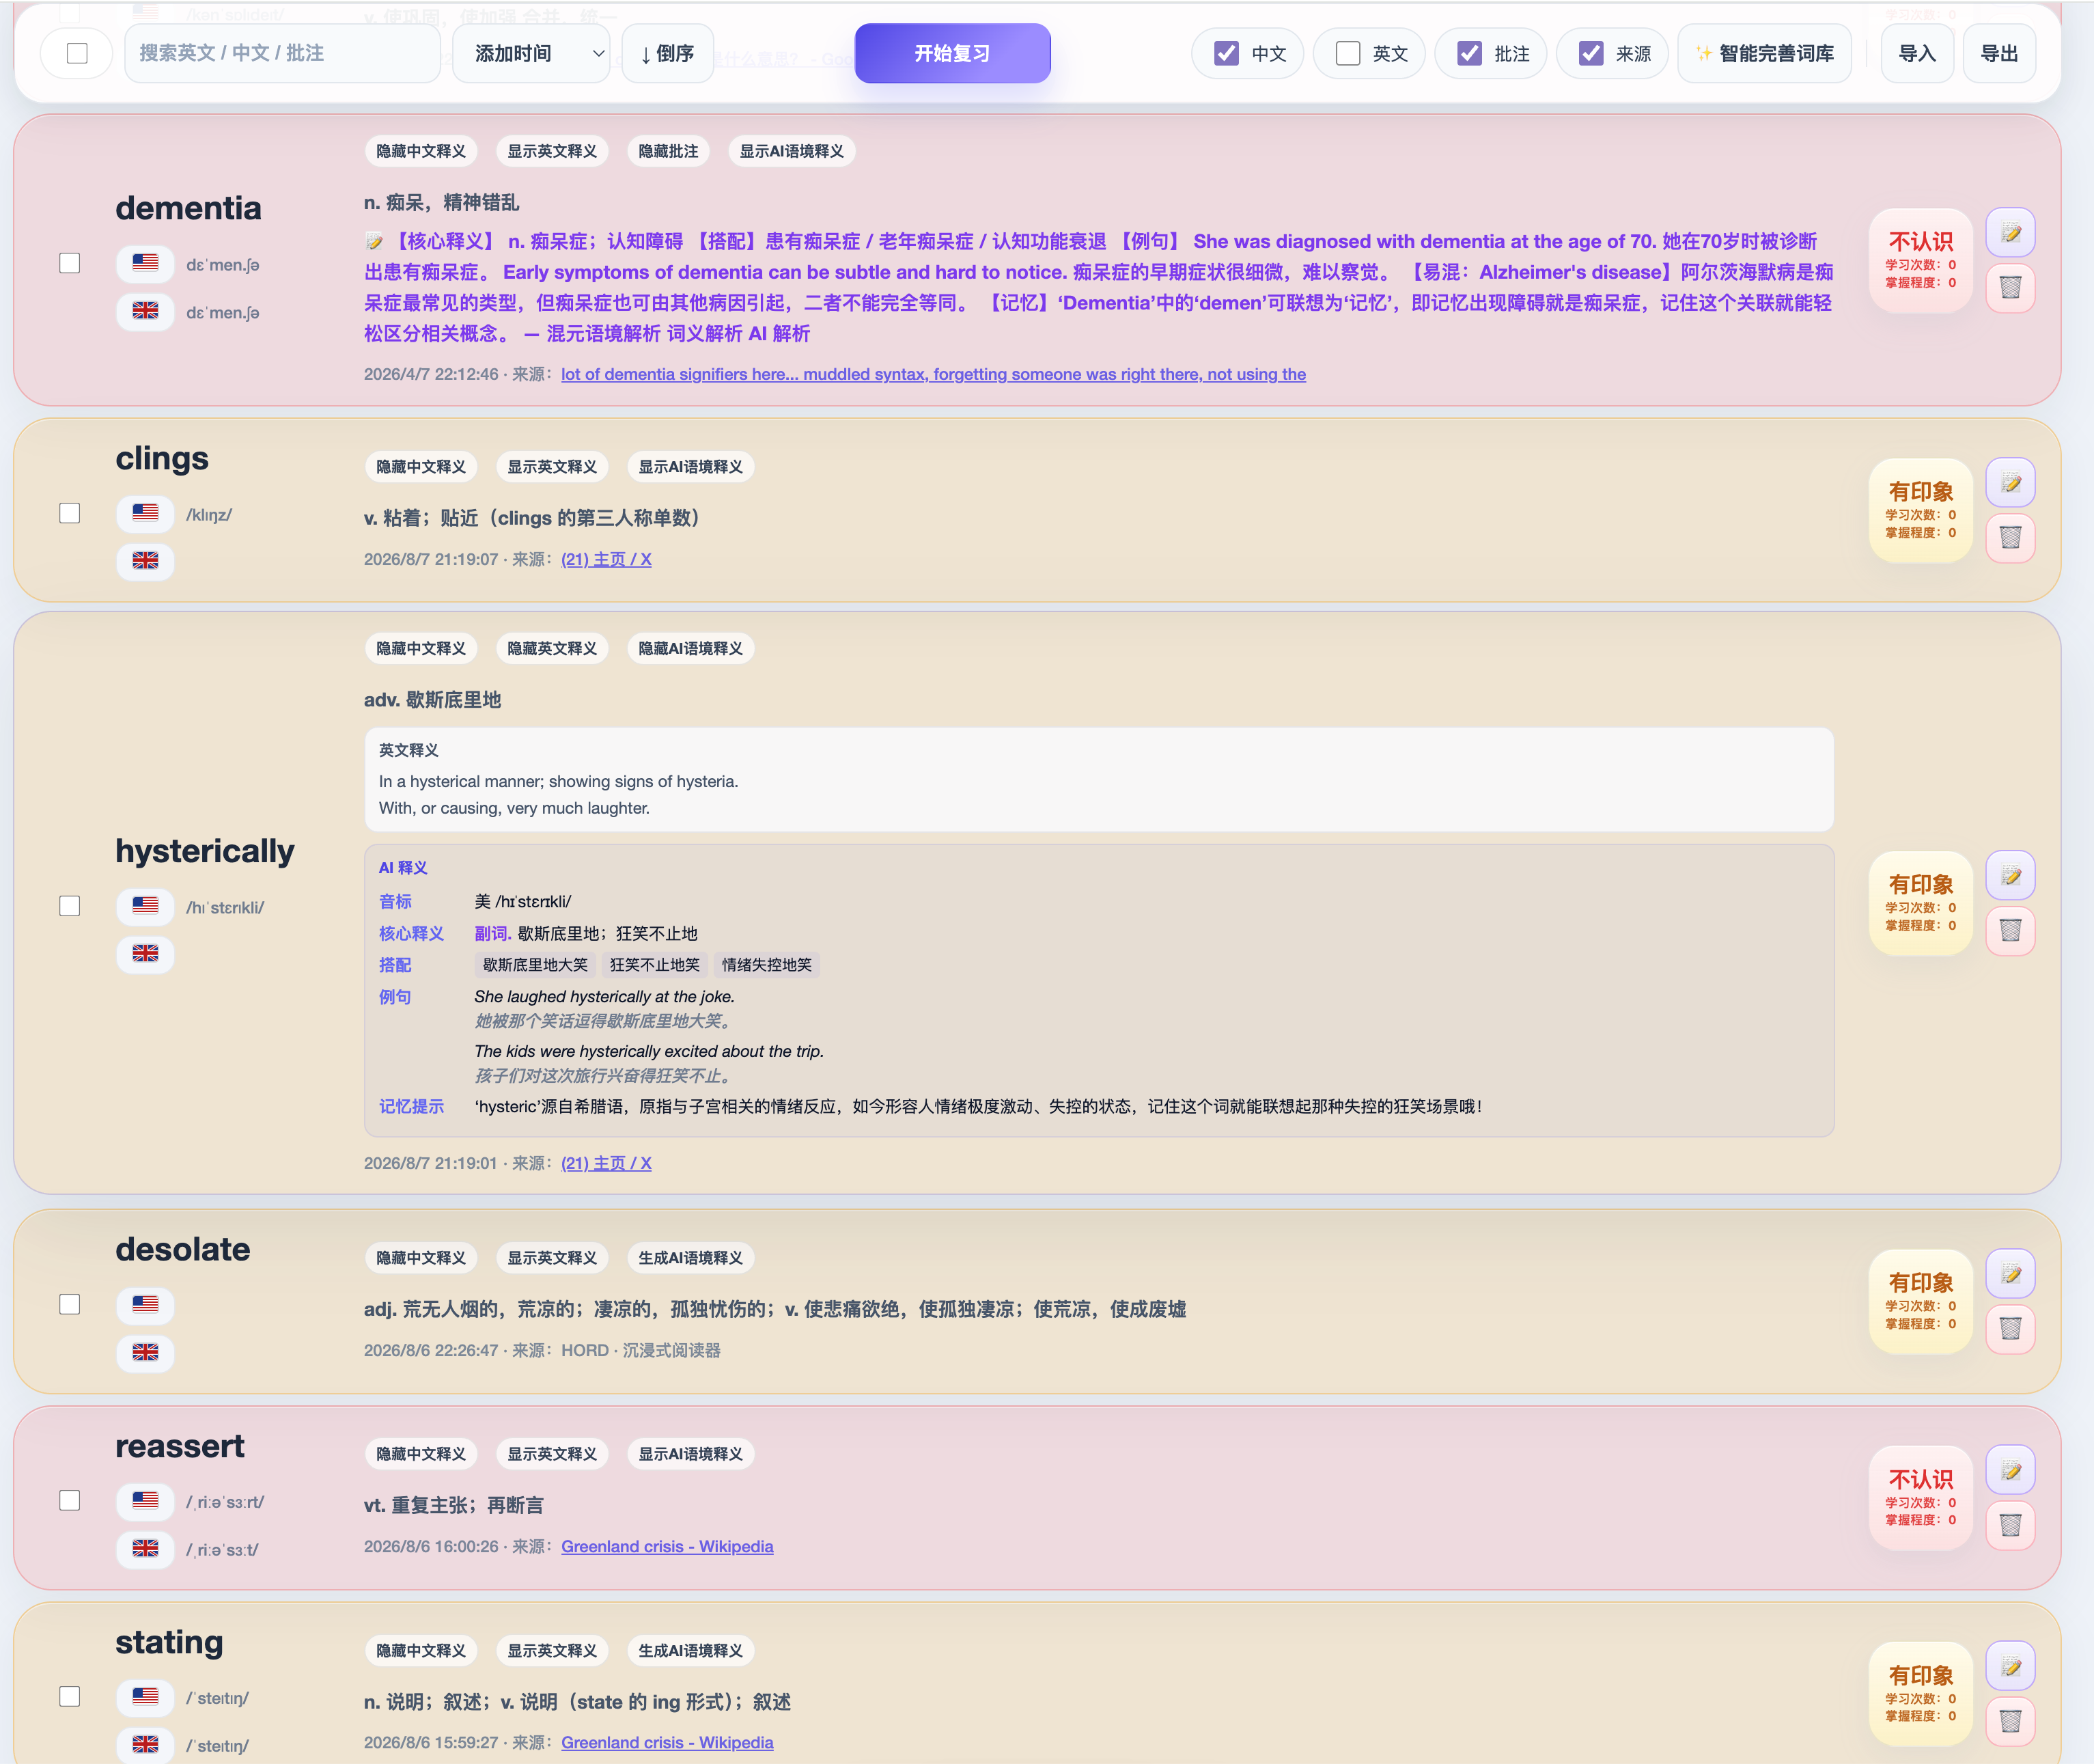Click the 开始复习 button
The width and height of the screenshot is (2094, 1764).
point(953,53)
